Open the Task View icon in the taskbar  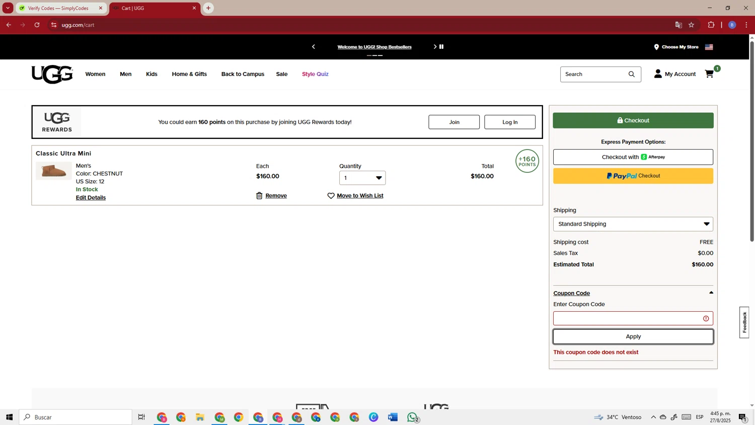141,417
